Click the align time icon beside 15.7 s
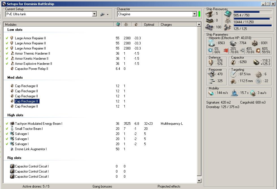 234,93
